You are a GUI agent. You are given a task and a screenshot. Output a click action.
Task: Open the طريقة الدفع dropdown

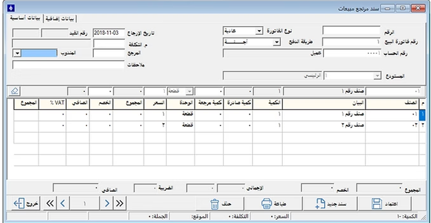point(276,42)
